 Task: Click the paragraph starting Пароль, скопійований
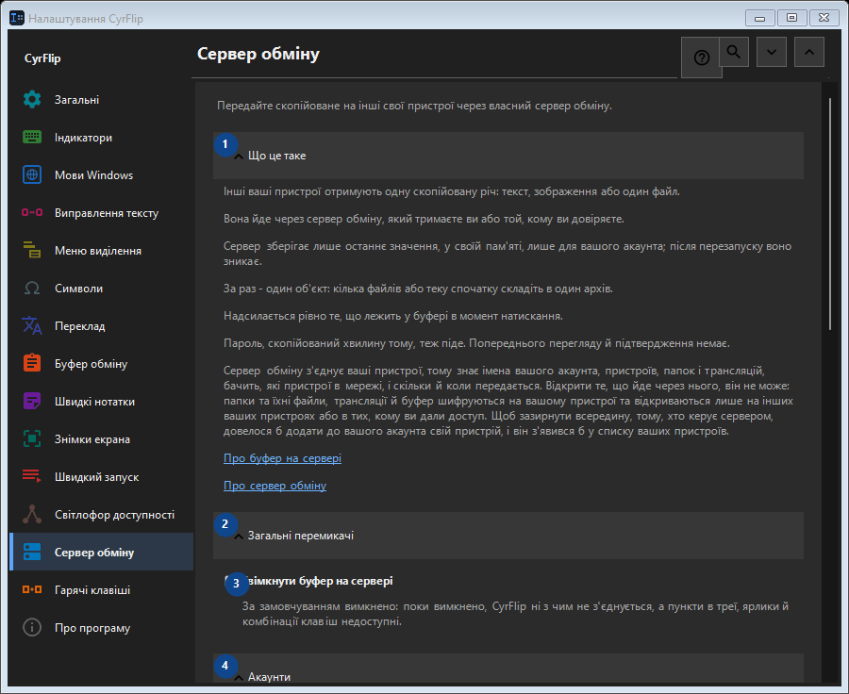(476, 343)
